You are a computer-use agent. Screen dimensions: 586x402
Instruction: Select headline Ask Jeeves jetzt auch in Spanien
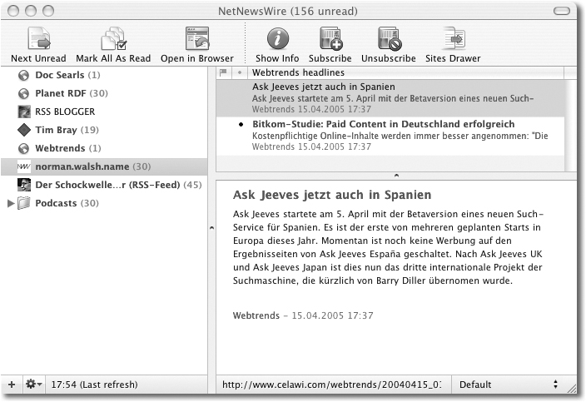(390, 98)
